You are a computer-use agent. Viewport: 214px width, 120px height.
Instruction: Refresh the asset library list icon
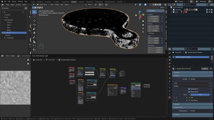pyautogui.click(x=26, y=8)
